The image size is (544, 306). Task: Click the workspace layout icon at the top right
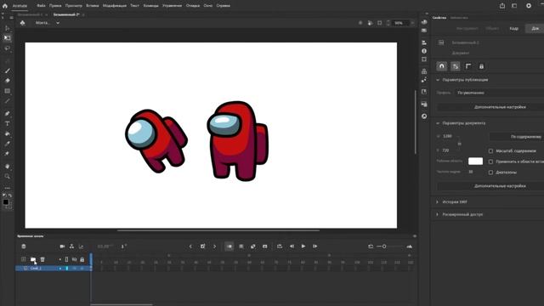click(514, 6)
